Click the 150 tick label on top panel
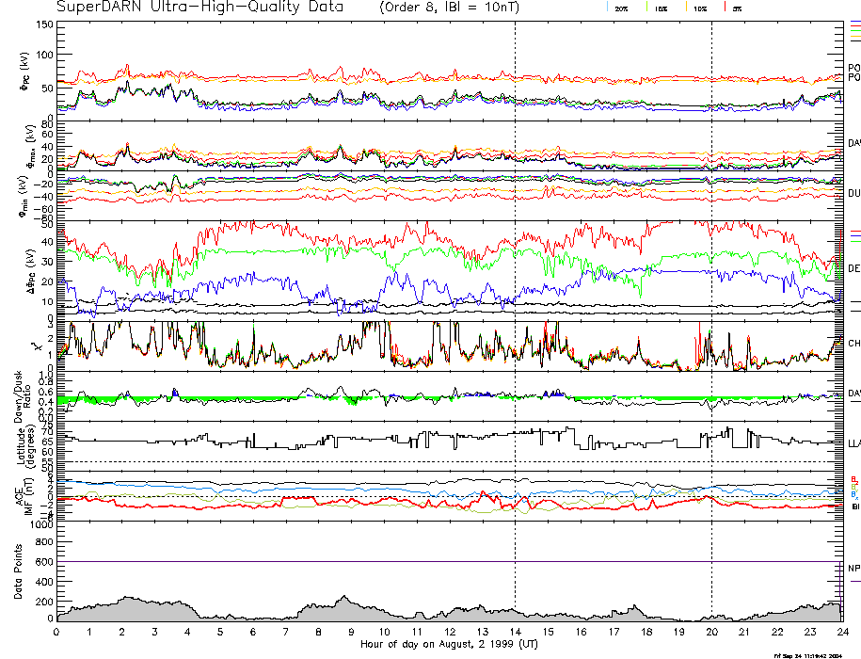861x659 pixels. click(x=43, y=24)
